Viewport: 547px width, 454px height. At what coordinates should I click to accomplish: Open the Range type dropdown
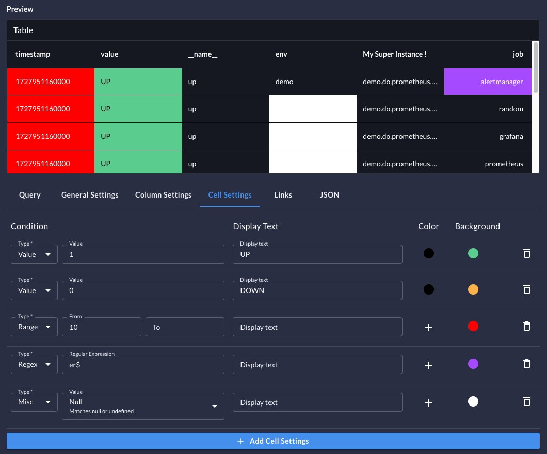pyautogui.click(x=34, y=327)
